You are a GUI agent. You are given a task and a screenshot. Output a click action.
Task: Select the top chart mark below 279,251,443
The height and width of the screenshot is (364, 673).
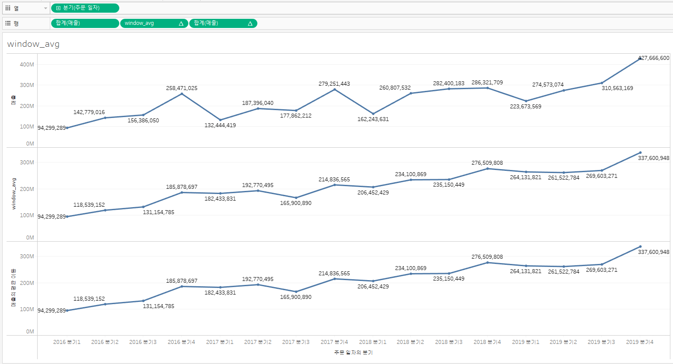pos(334,90)
